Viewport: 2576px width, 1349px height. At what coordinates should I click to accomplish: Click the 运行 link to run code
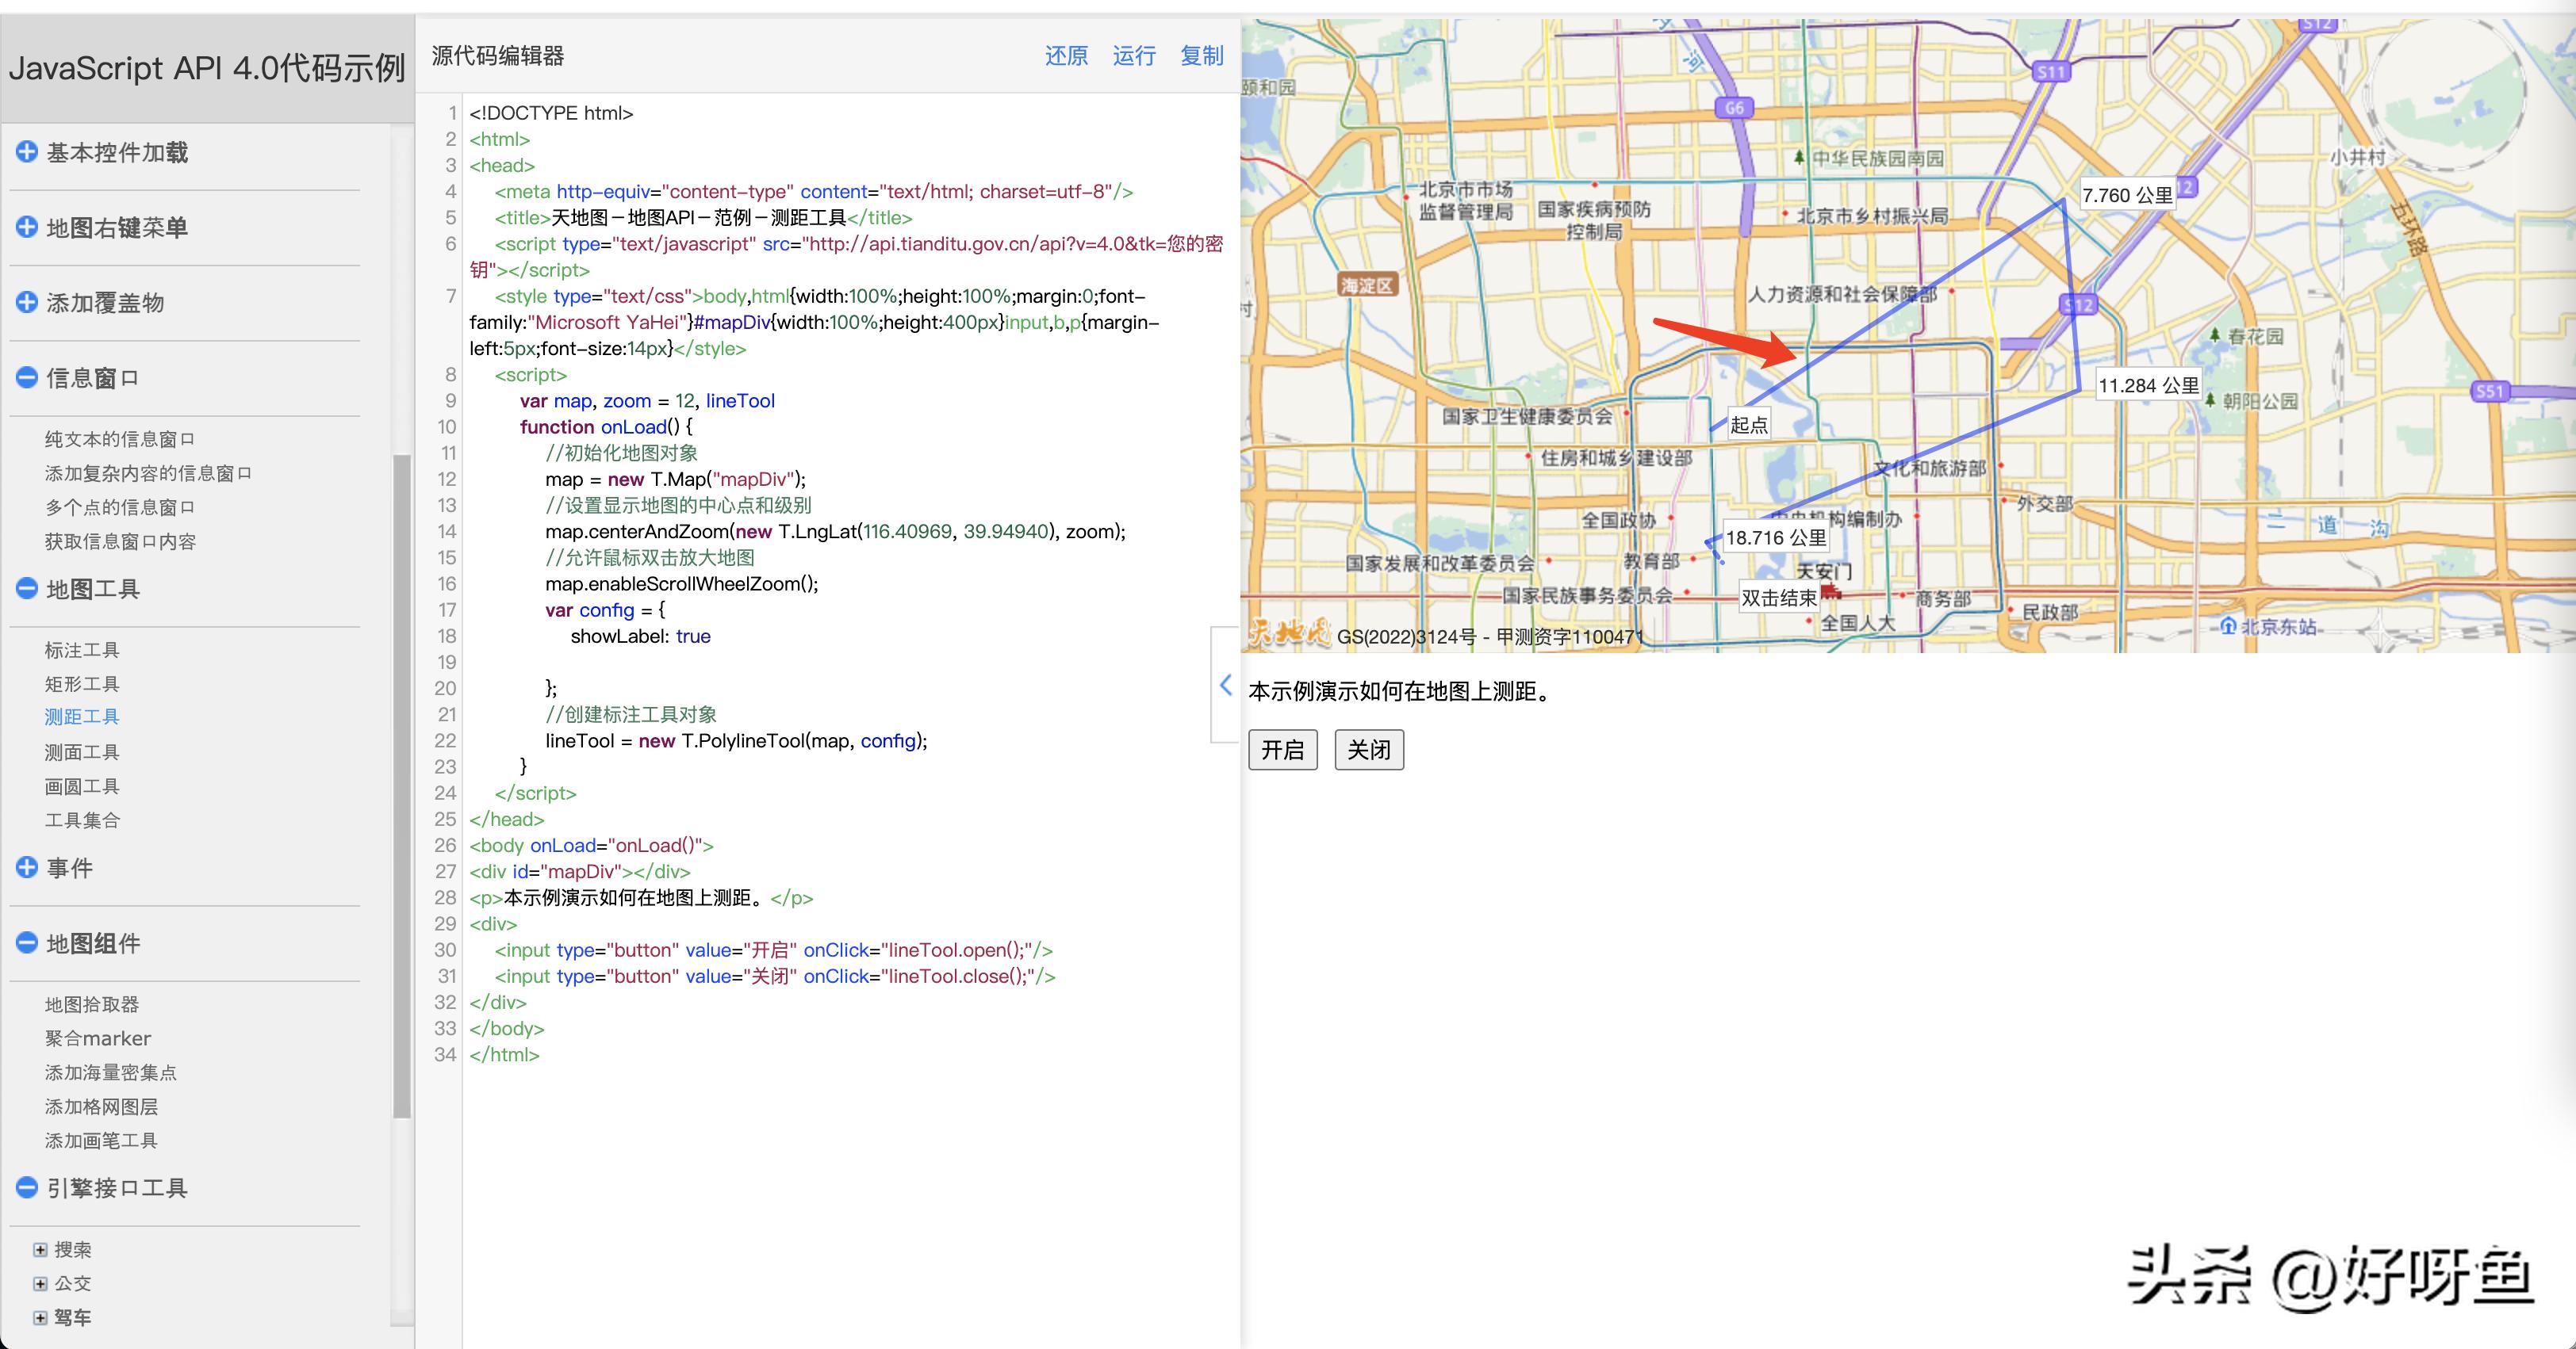pyautogui.click(x=1133, y=56)
